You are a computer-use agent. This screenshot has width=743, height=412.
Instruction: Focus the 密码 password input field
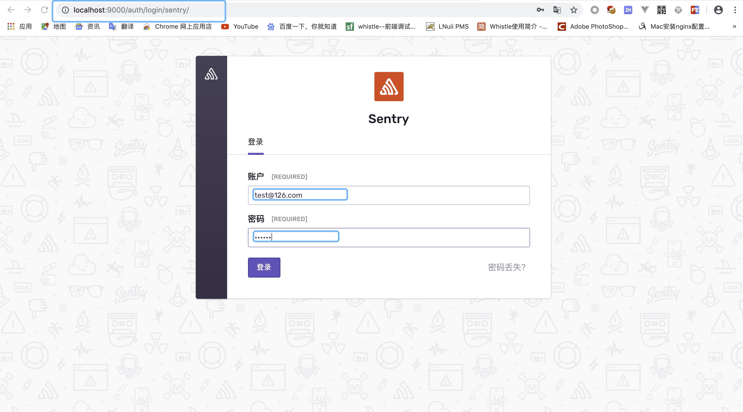388,237
